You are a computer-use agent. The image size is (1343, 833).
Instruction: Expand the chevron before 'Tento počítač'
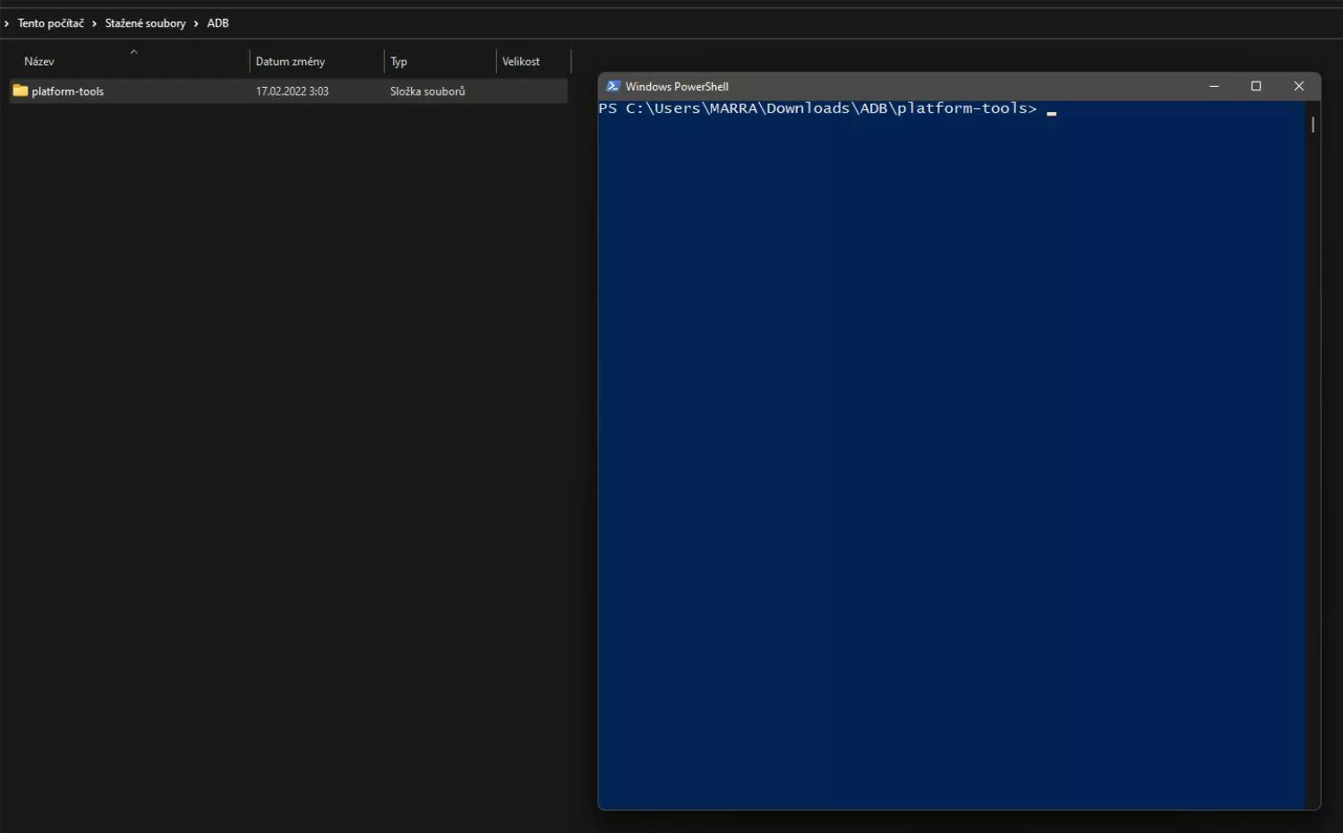coord(6,23)
